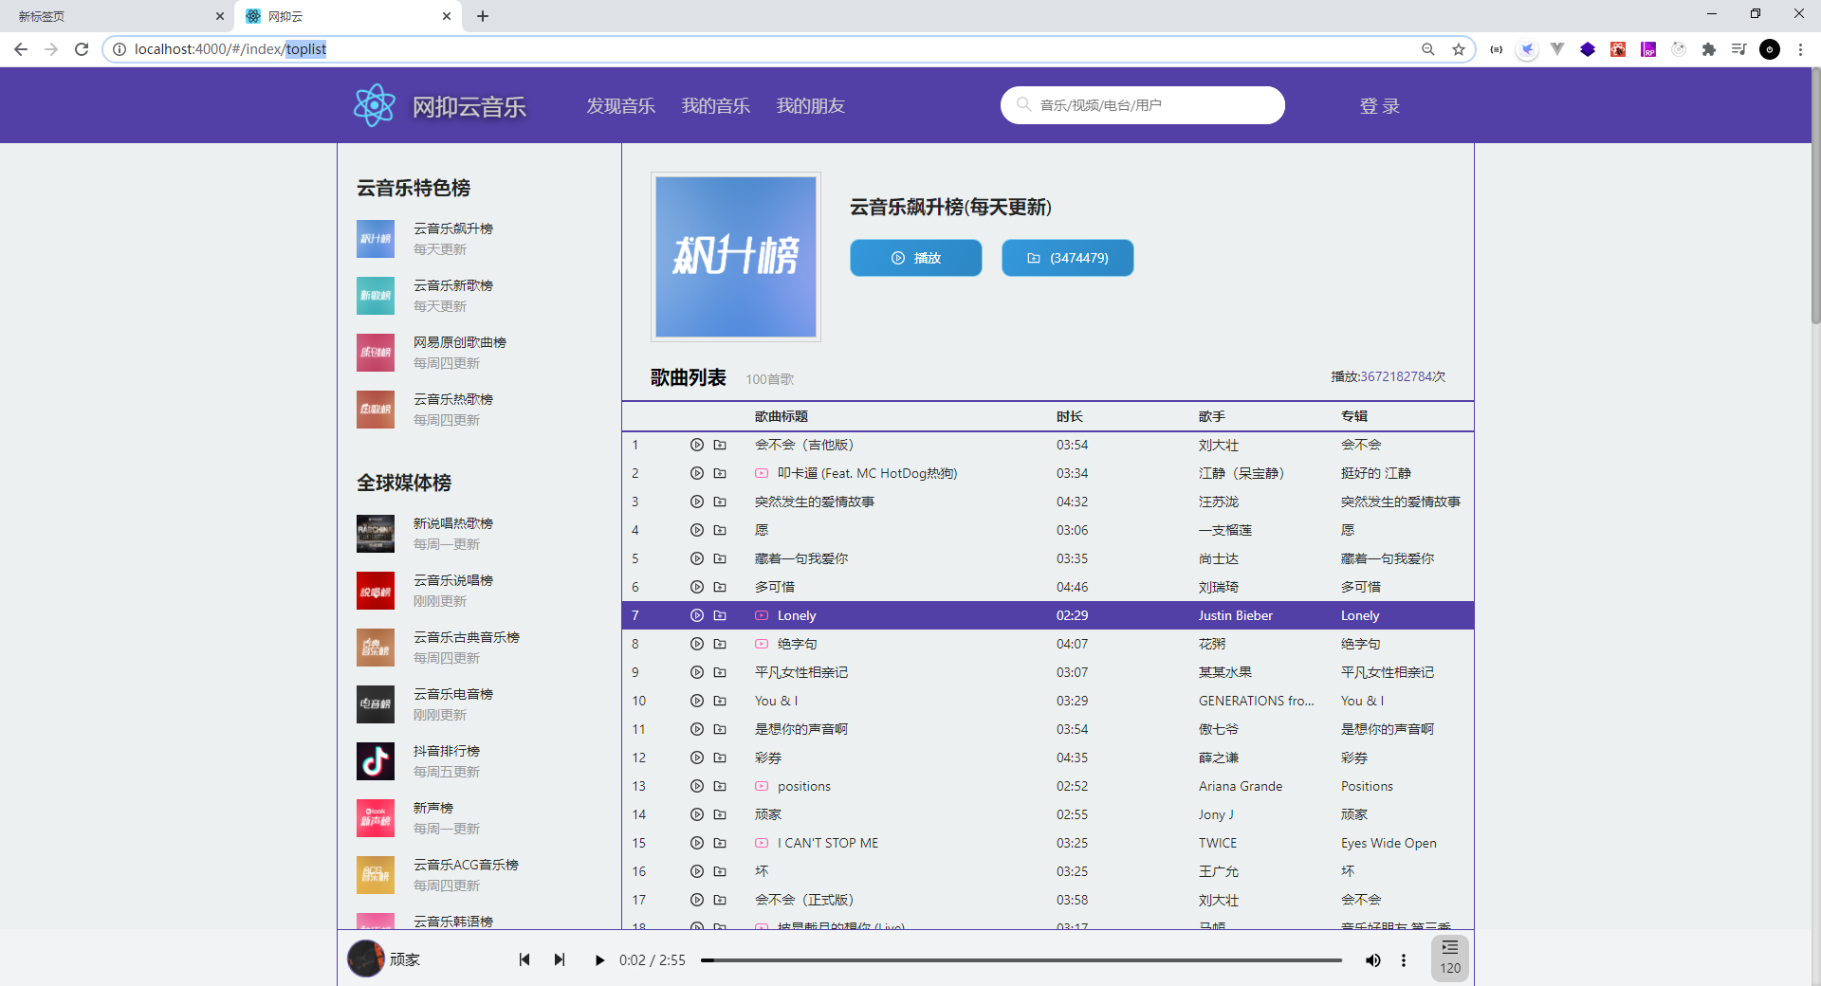Open 发现音乐 navigation item
1821x986 pixels.
point(620,105)
